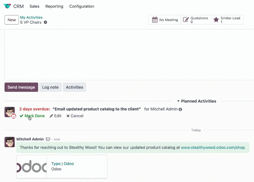Click the calendar icon for No Meeting
The height and width of the screenshot is (182, 254).
pos(155,20)
